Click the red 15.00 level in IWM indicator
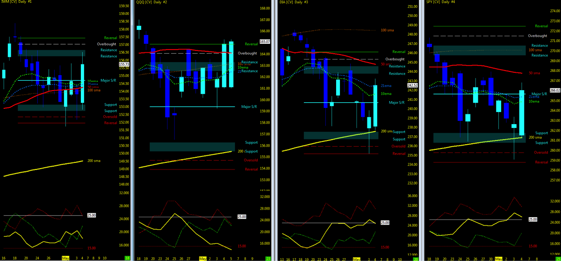The height and width of the screenshot is (261, 561). pos(92,248)
